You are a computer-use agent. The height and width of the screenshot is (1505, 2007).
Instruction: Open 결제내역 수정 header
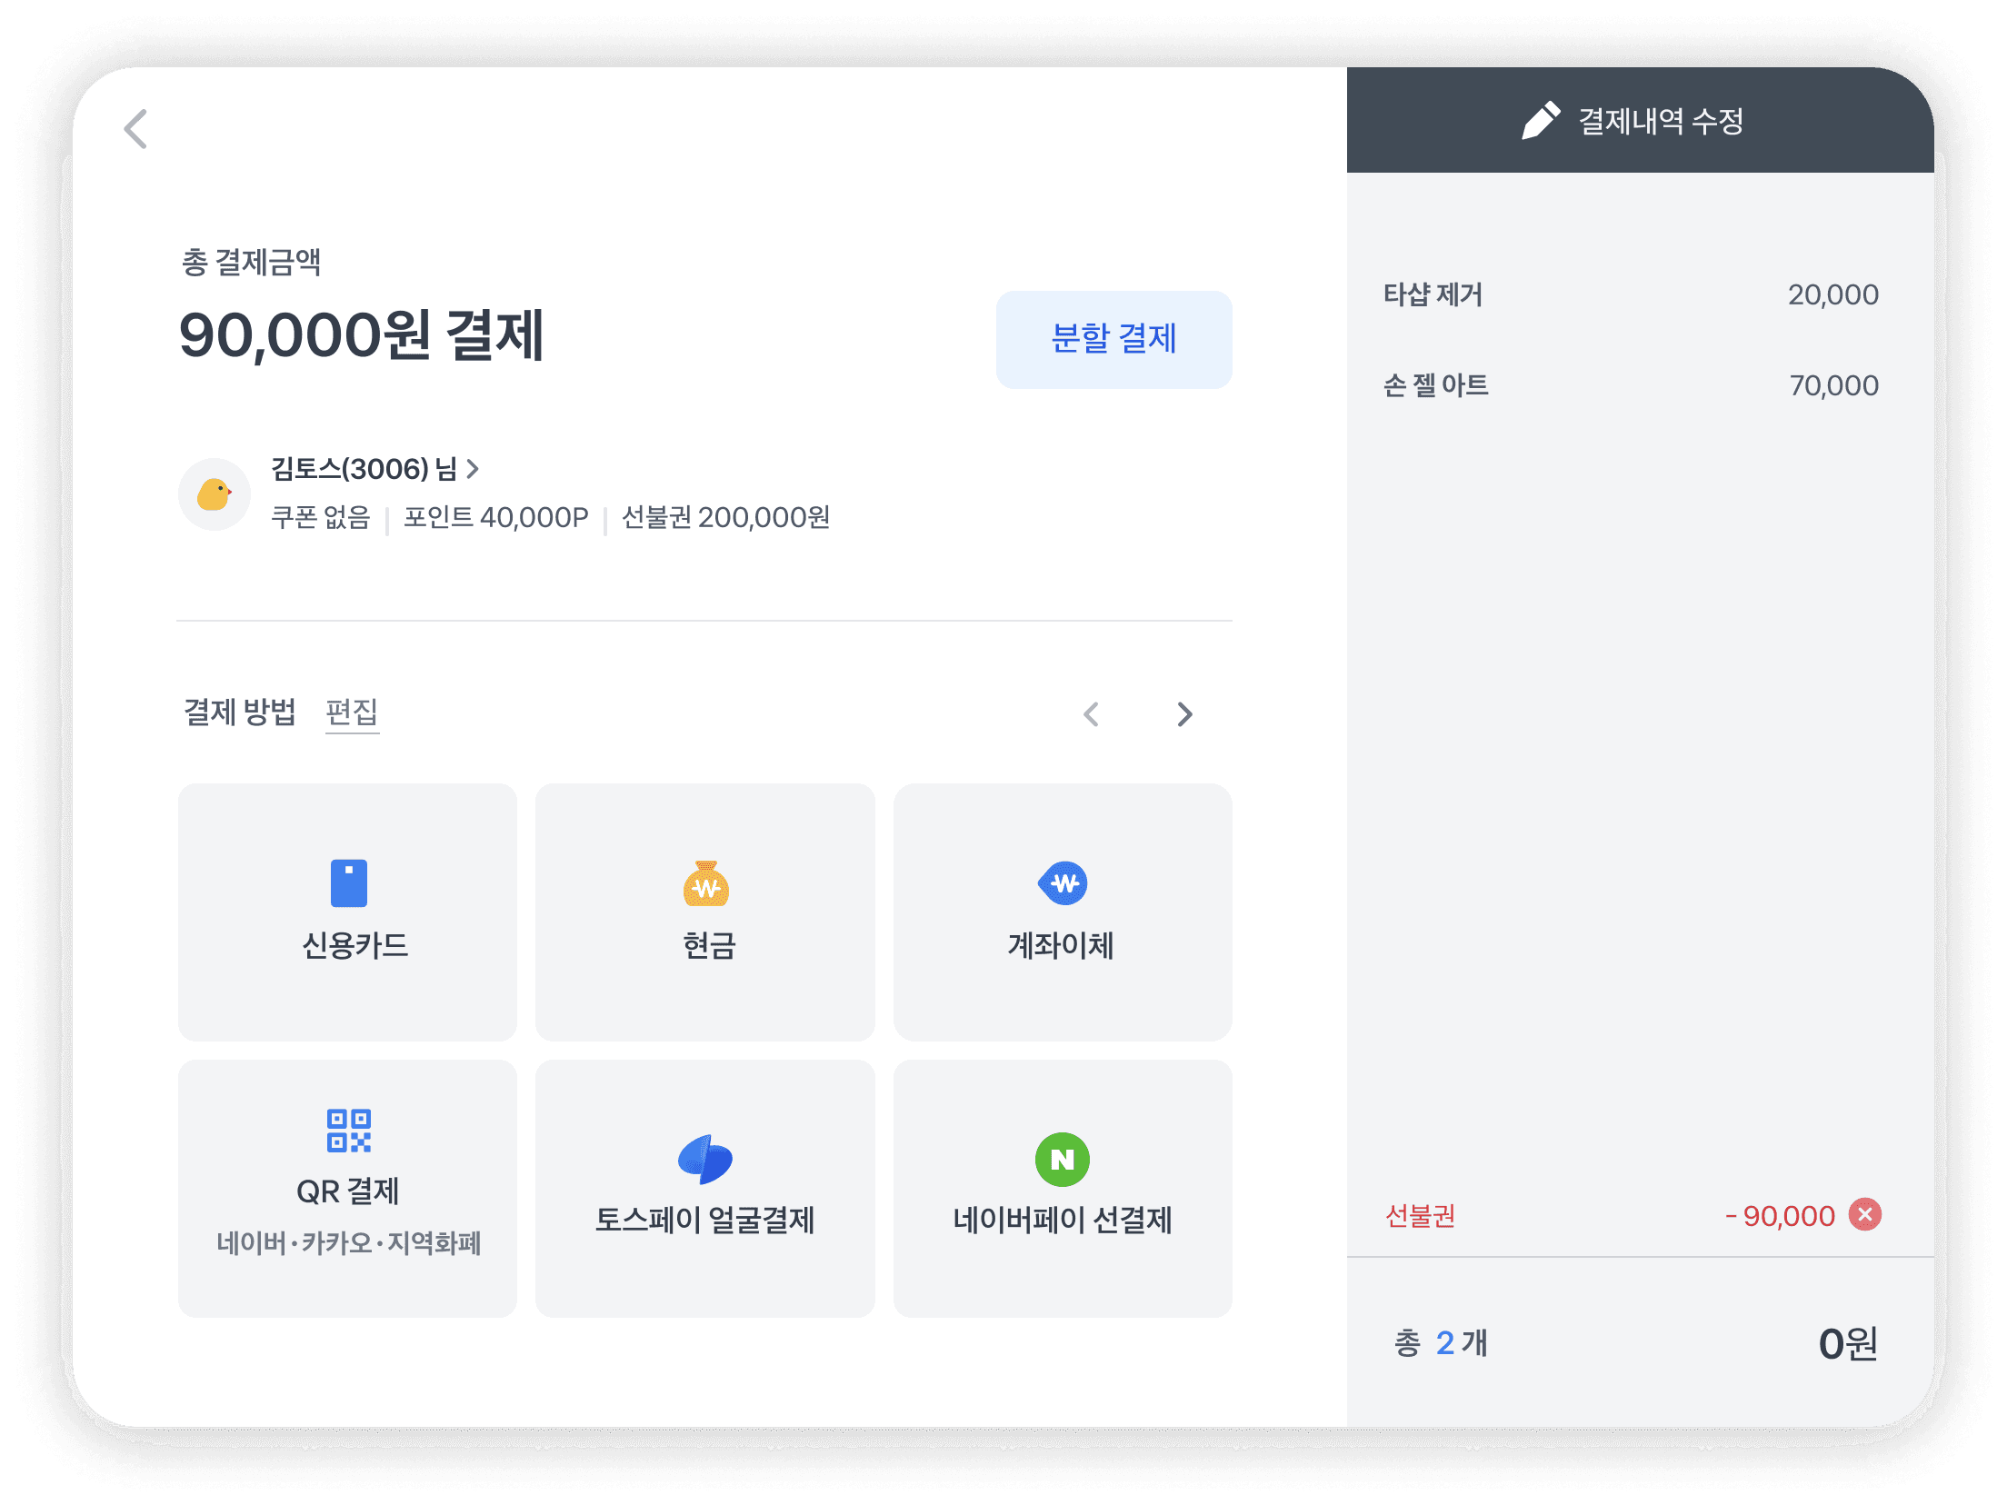(1660, 121)
